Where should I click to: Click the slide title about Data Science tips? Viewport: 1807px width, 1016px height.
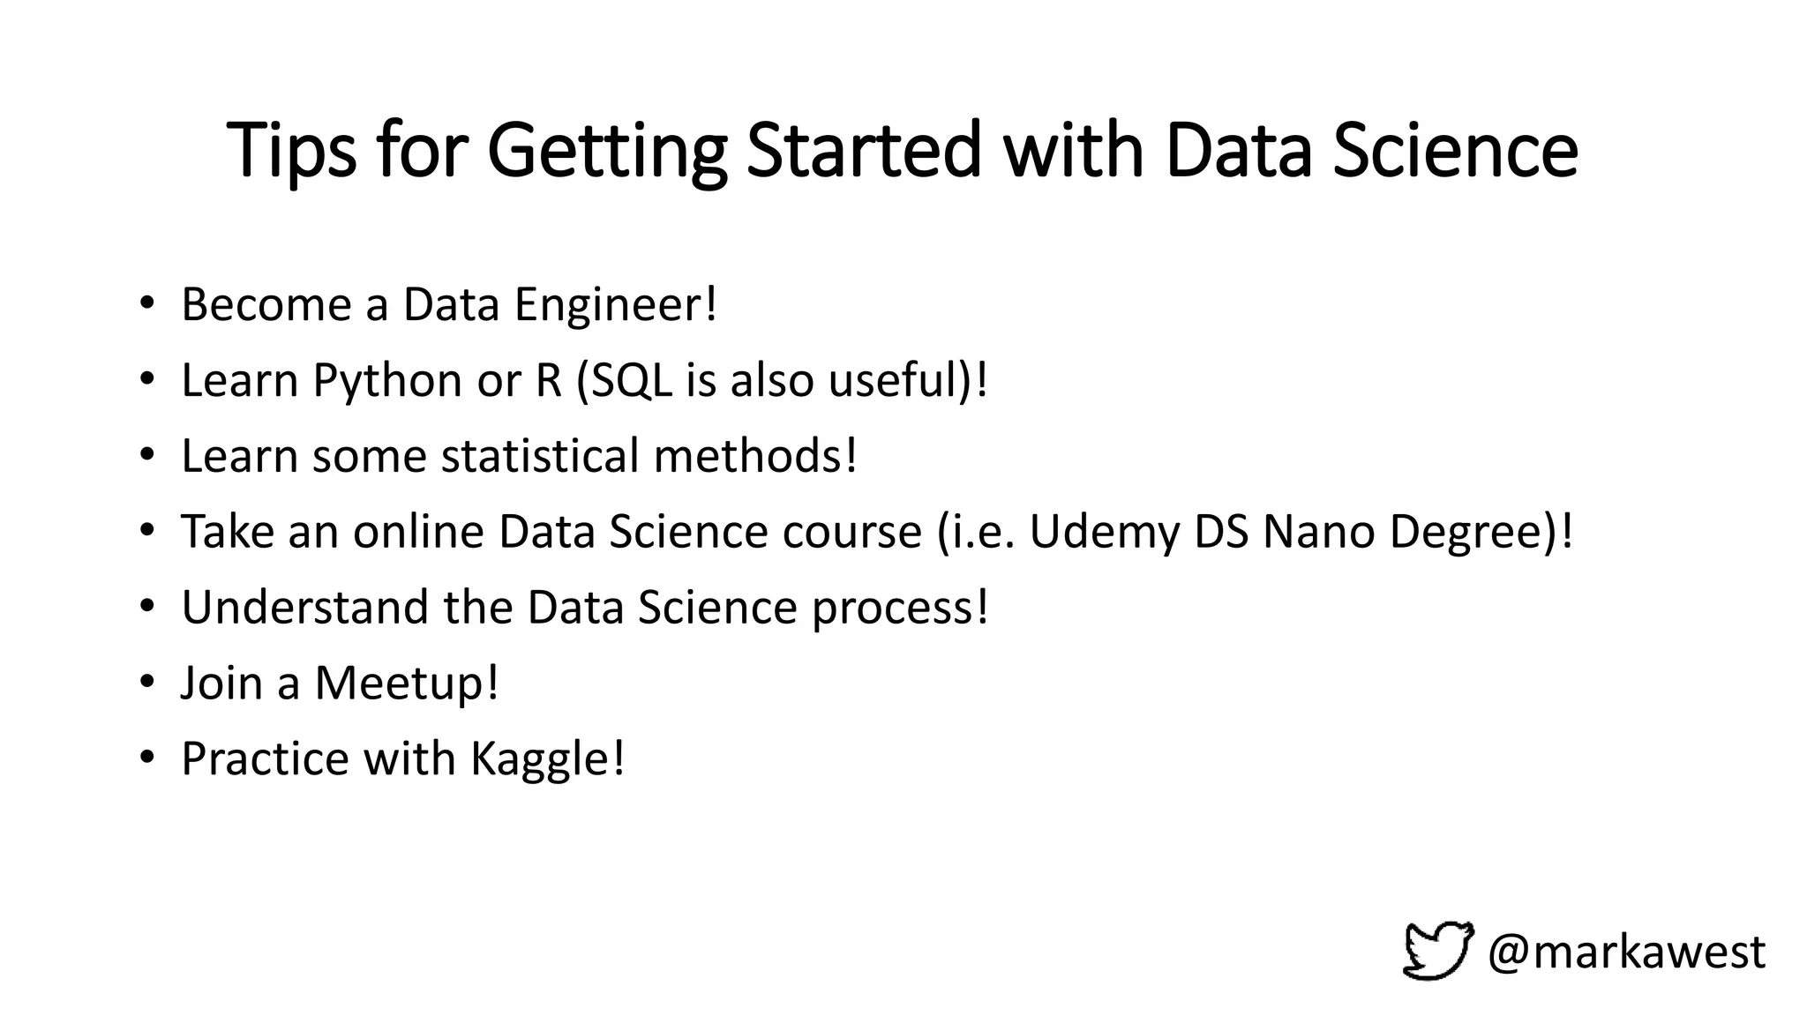(x=902, y=150)
